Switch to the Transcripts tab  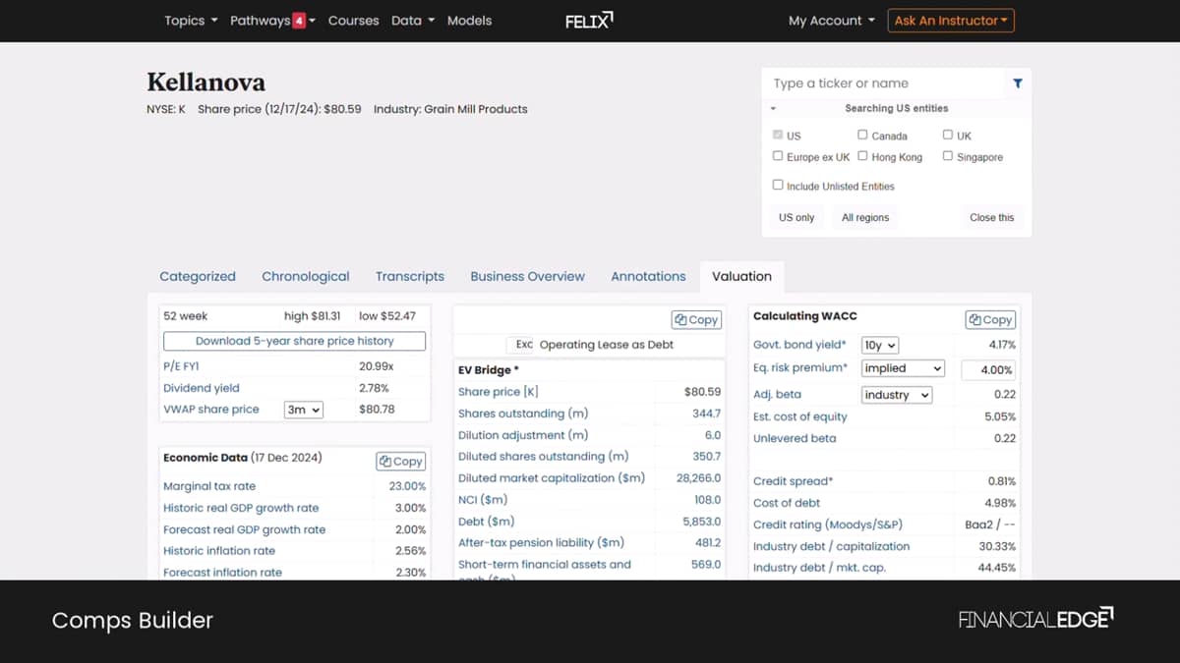410,277
